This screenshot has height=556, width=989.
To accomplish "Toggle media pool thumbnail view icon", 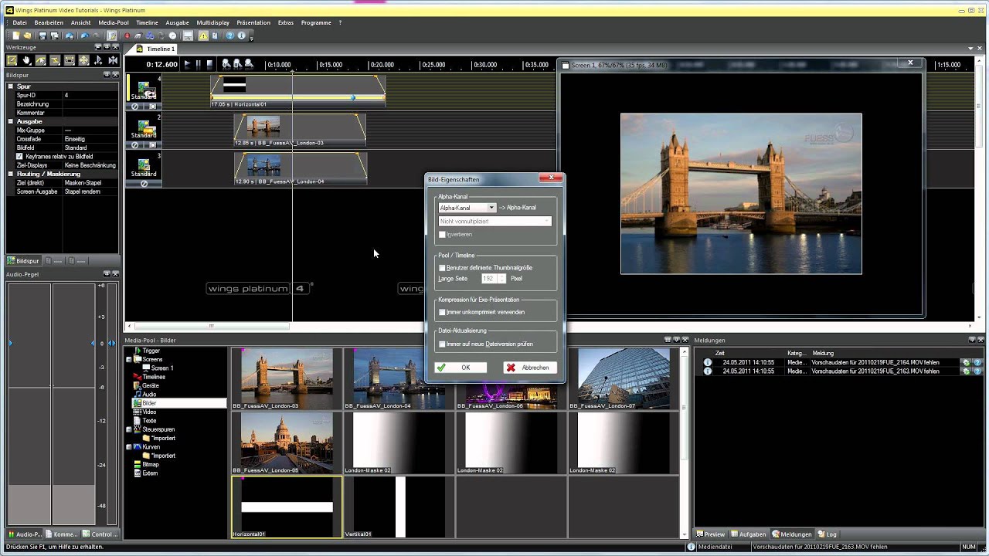I will click(x=668, y=340).
